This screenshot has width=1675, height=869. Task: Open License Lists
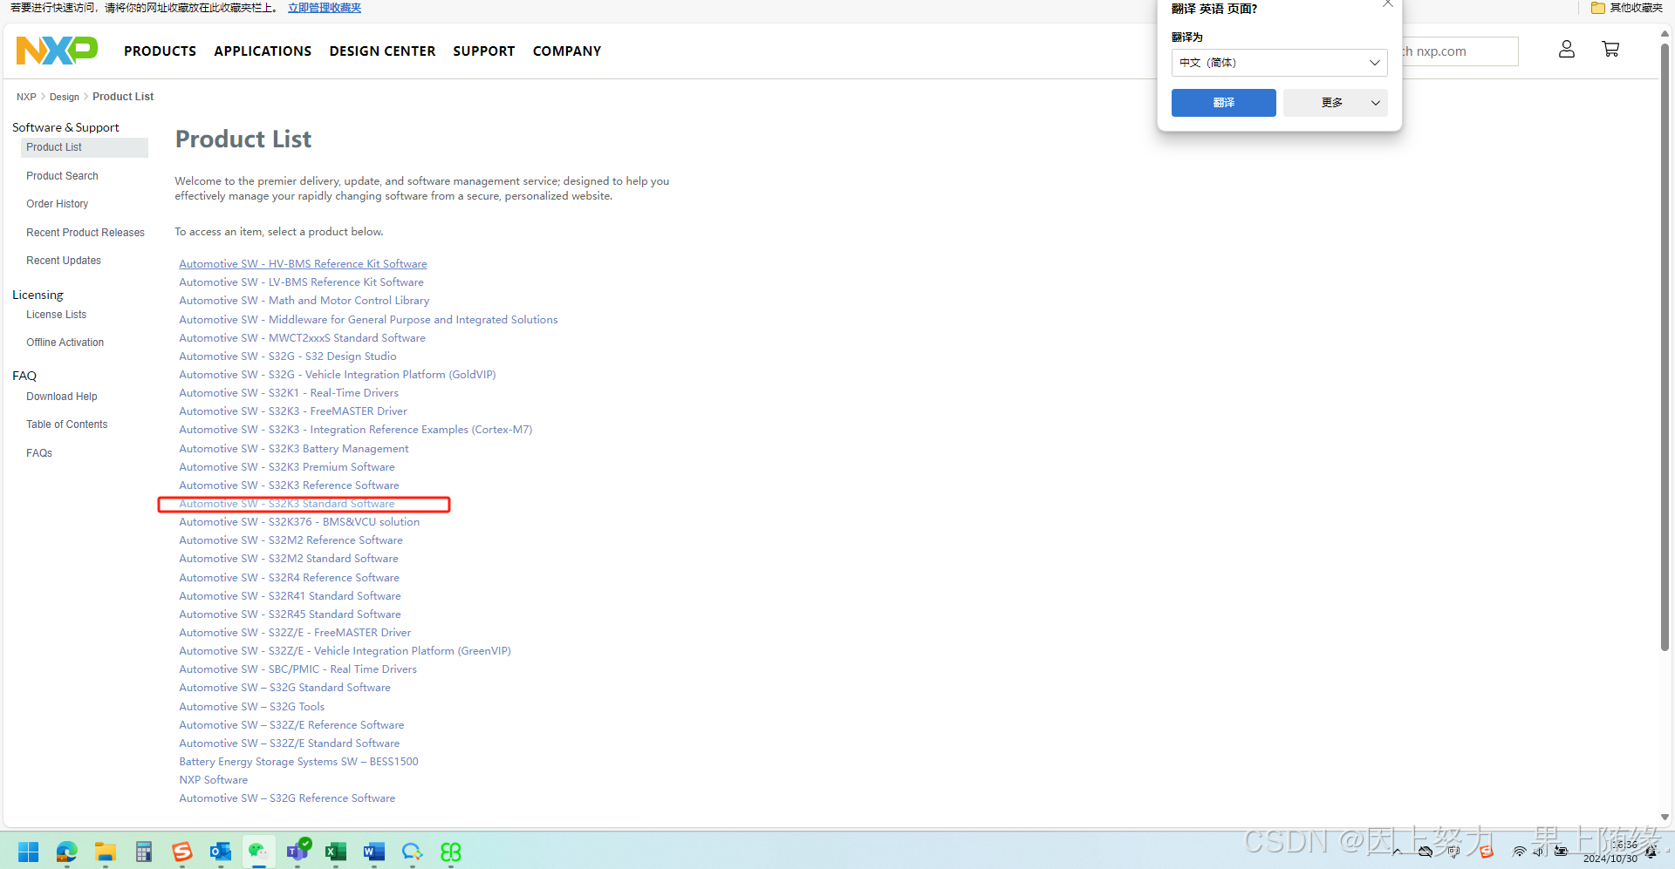click(x=56, y=315)
